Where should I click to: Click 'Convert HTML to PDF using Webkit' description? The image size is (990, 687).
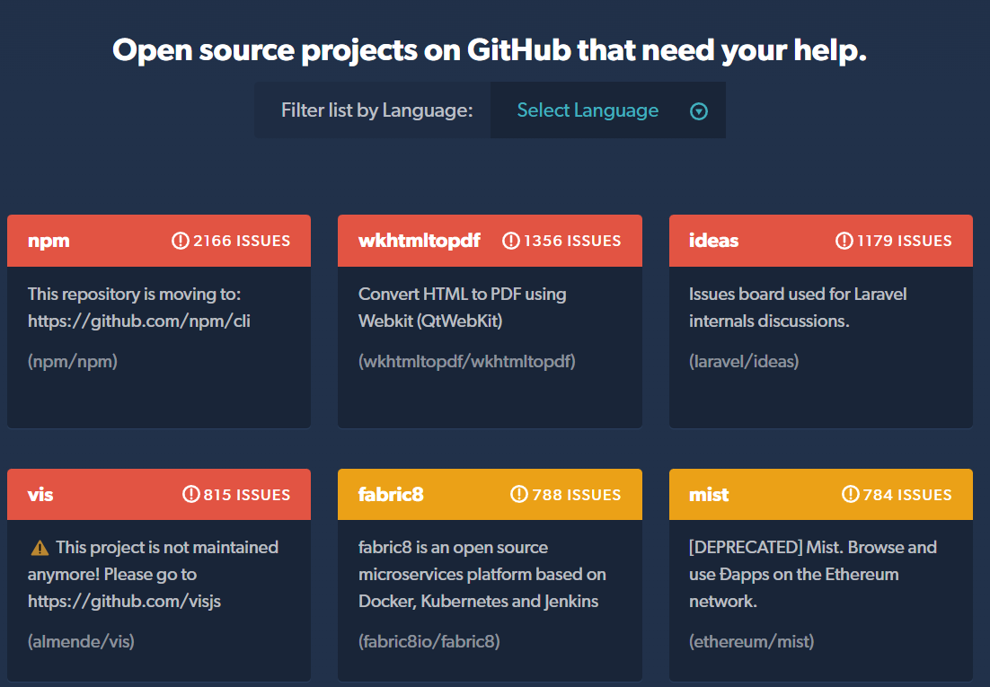point(462,307)
